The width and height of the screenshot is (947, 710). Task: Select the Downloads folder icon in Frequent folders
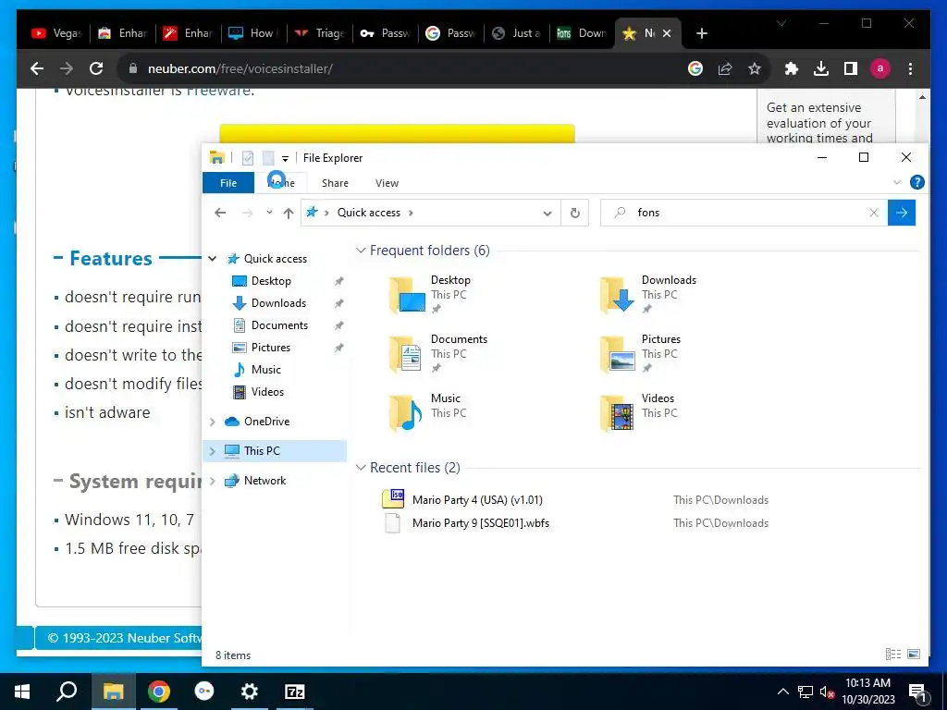(617, 295)
